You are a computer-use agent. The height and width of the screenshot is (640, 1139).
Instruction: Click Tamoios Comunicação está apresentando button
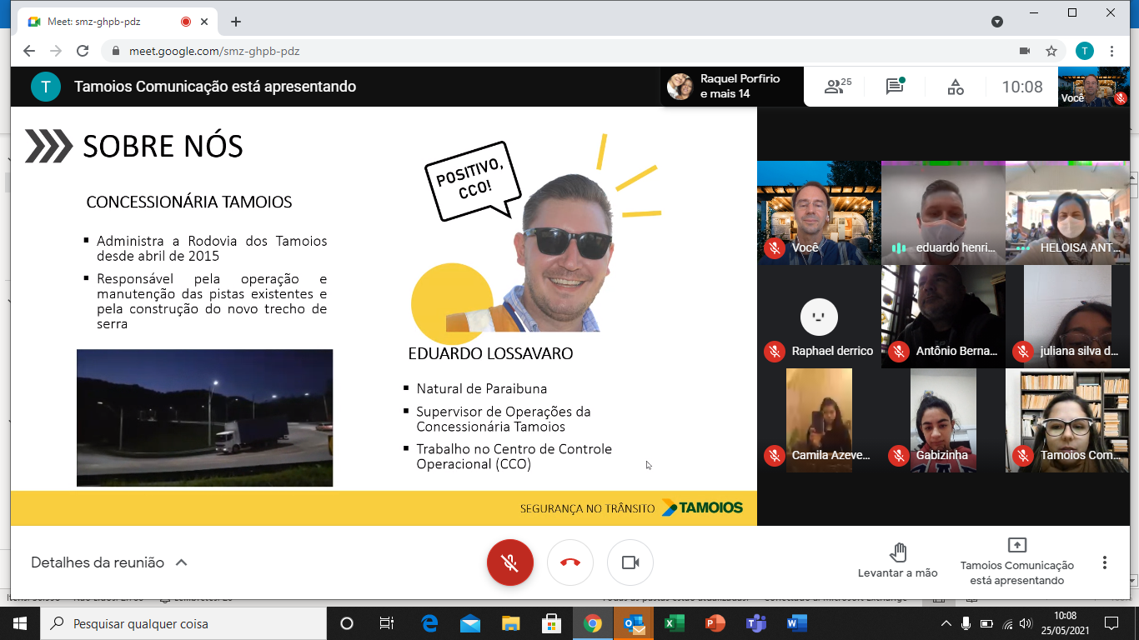pyautogui.click(x=1016, y=561)
